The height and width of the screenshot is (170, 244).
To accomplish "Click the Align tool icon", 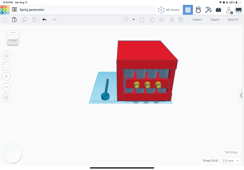I will click(162, 19).
